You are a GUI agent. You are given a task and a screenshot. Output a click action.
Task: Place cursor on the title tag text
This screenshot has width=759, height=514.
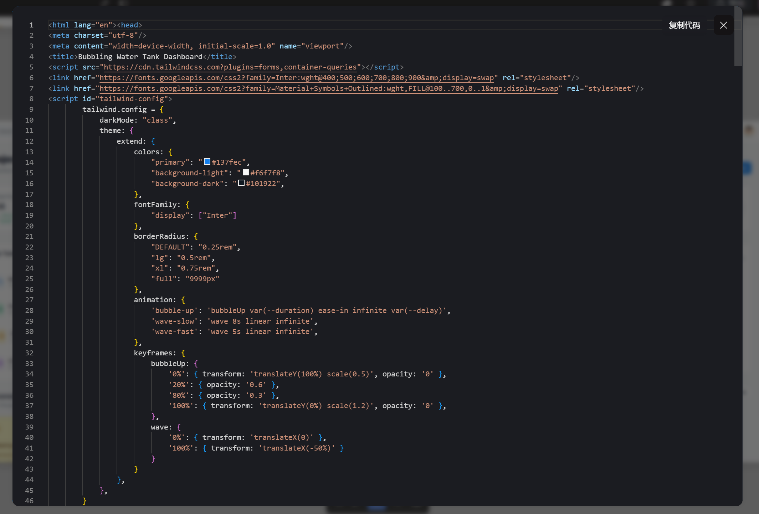pyautogui.click(x=140, y=57)
